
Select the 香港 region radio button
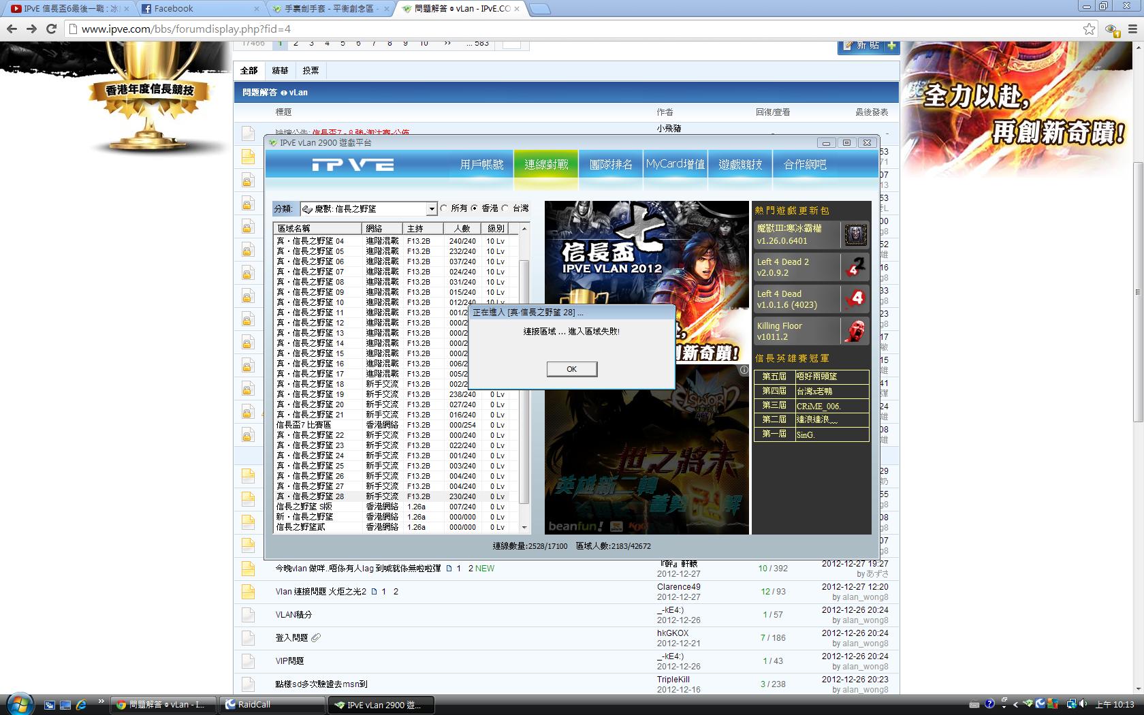475,208
